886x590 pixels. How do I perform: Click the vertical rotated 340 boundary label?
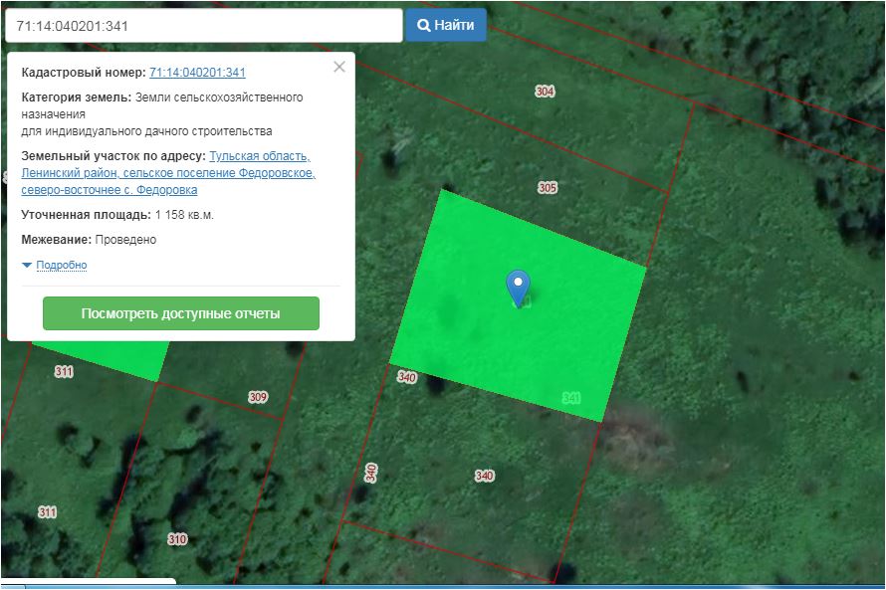point(371,473)
